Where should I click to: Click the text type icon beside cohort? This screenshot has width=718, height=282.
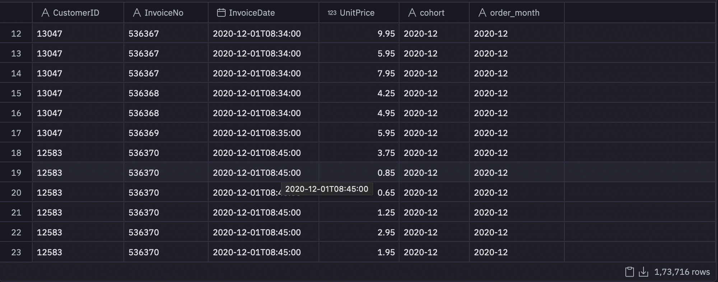click(412, 13)
